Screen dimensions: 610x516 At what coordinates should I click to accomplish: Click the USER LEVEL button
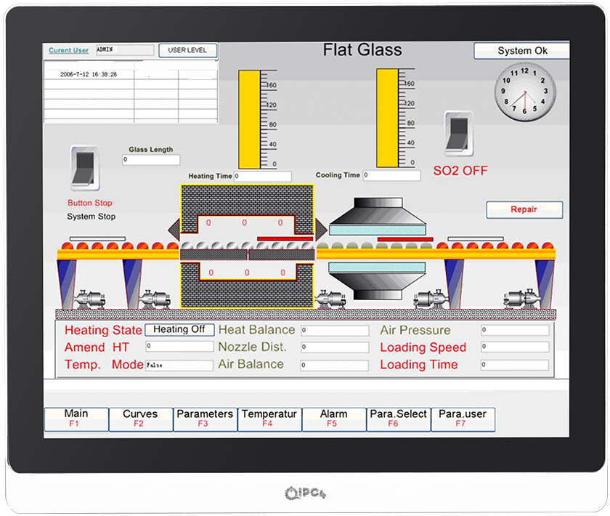coord(187,50)
